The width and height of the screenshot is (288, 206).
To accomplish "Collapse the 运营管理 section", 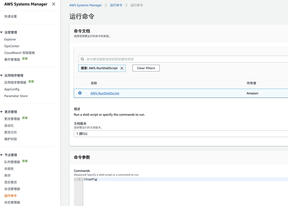I will pyautogui.click(x=2, y=32).
